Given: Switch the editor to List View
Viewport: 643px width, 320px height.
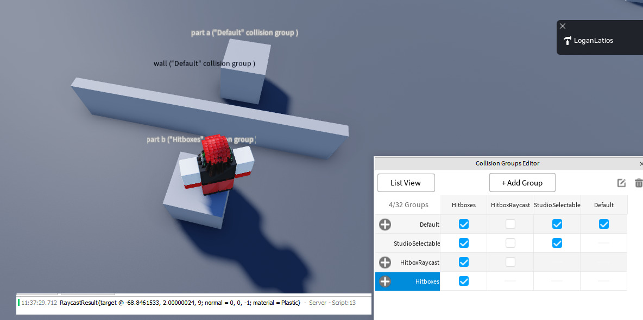Looking at the screenshot, I should click(x=406, y=183).
